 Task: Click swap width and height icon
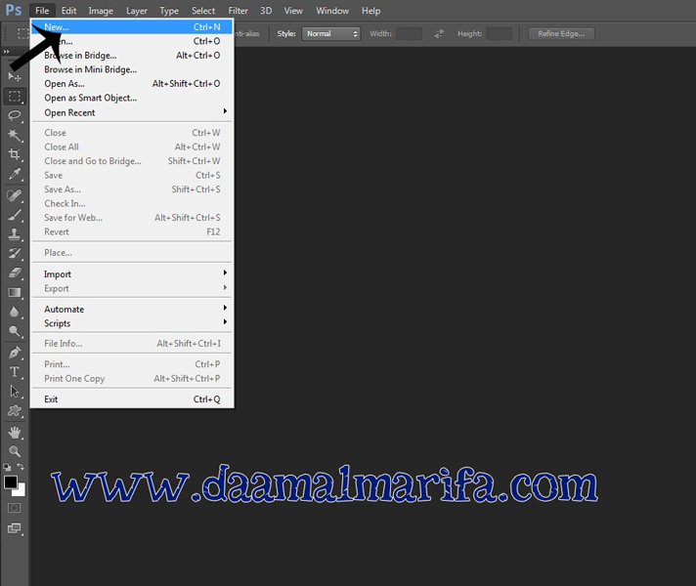439,34
